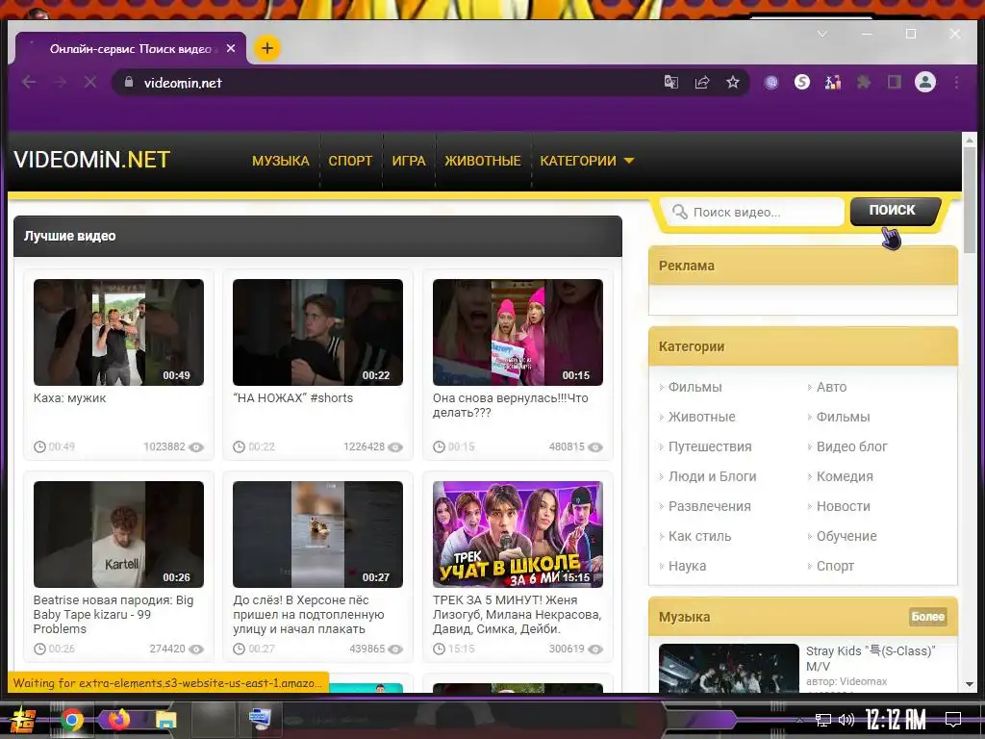Viewport: 985px width, 739px height.
Task: Open a new tab with the plus button
Action: pyautogui.click(x=267, y=48)
